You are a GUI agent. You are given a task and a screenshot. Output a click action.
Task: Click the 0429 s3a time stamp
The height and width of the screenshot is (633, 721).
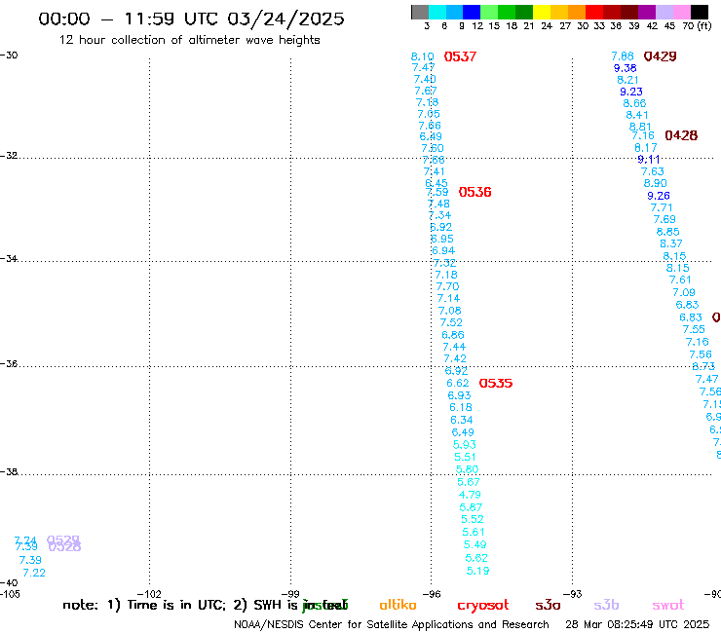pyautogui.click(x=661, y=56)
